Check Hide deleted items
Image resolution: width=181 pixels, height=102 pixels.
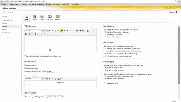pos(105,83)
